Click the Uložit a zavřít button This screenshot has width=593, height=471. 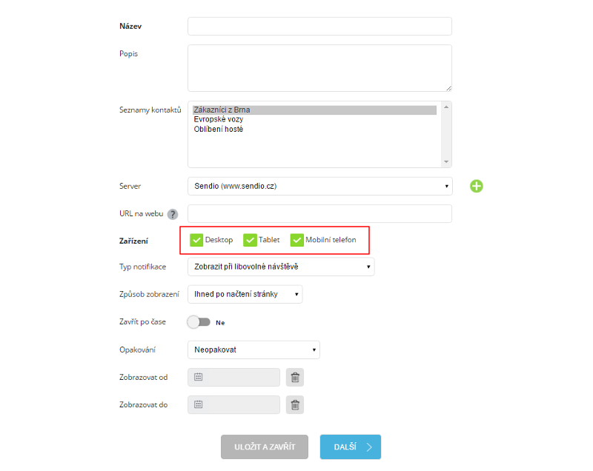(x=265, y=447)
